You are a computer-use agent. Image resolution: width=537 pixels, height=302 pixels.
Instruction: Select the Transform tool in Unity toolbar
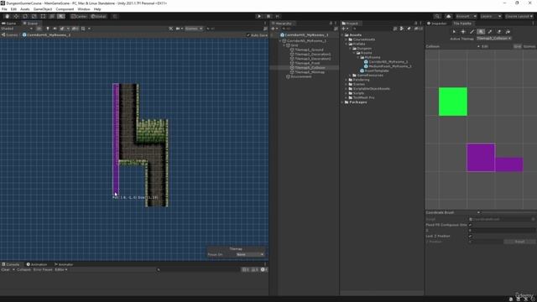coord(52,16)
